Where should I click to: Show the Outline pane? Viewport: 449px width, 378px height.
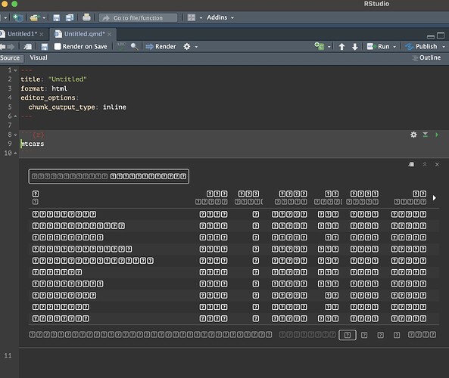point(426,57)
